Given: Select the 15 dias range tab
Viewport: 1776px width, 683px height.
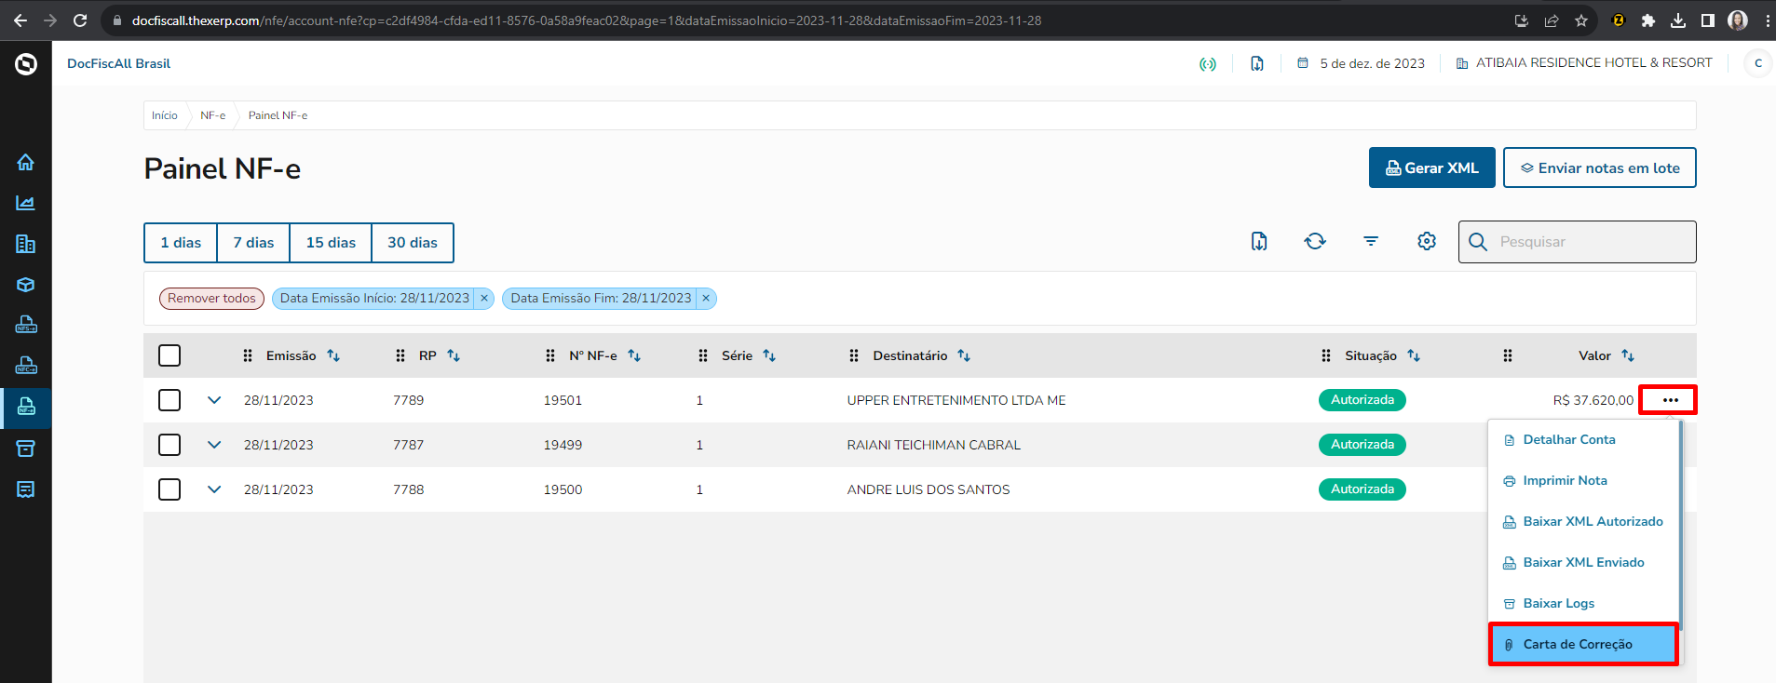Looking at the screenshot, I should tap(331, 243).
